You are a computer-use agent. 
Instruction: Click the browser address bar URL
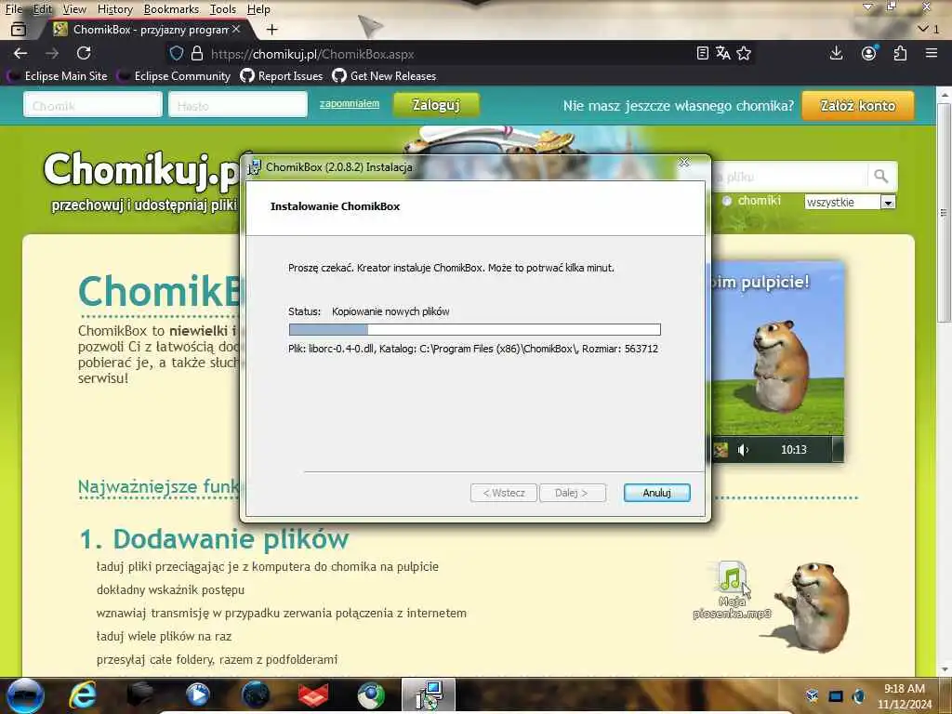tap(312, 54)
